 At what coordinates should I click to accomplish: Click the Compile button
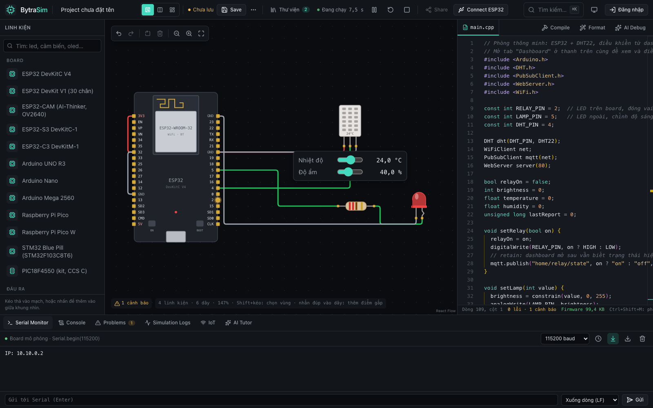click(x=555, y=28)
